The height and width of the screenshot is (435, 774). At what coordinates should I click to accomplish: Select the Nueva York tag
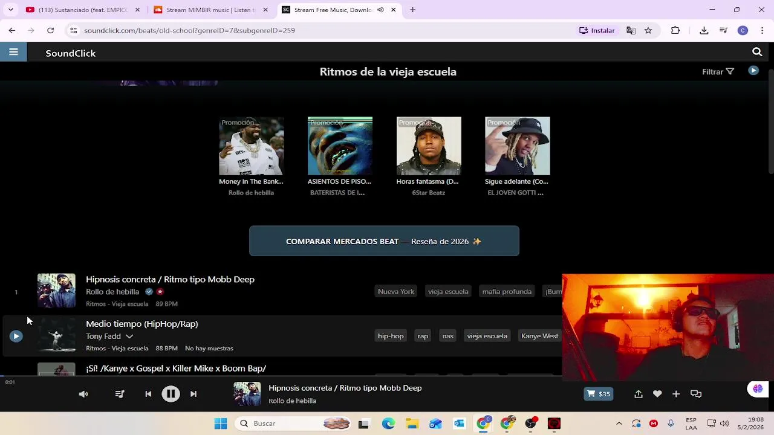(x=396, y=292)
